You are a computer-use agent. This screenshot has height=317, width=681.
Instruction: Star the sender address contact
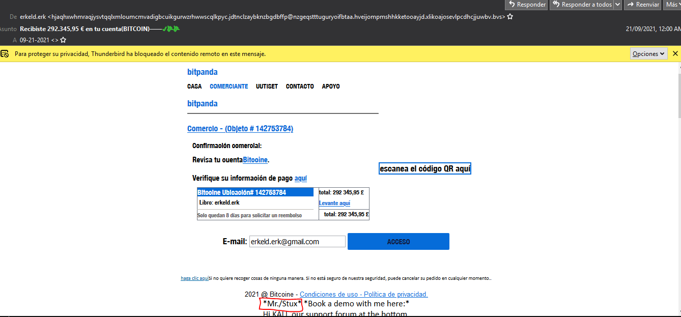(x=510, y=17)
